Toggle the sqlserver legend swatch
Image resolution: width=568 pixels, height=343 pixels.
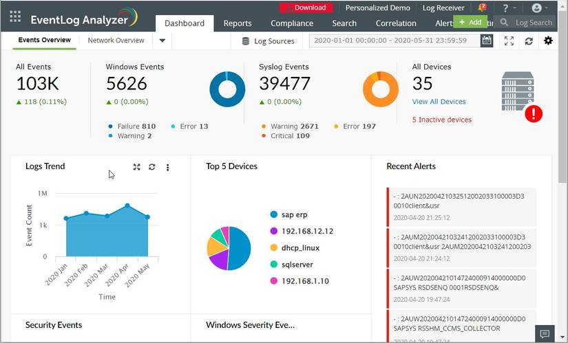pos(274,265)
